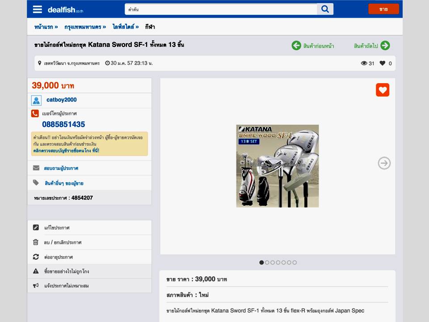This screenshot has width=429, height=322.
Task: Click the search magnifier button
Action: point(325,9)
